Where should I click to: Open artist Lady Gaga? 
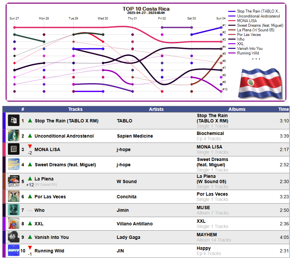click(x=128, y=237)
